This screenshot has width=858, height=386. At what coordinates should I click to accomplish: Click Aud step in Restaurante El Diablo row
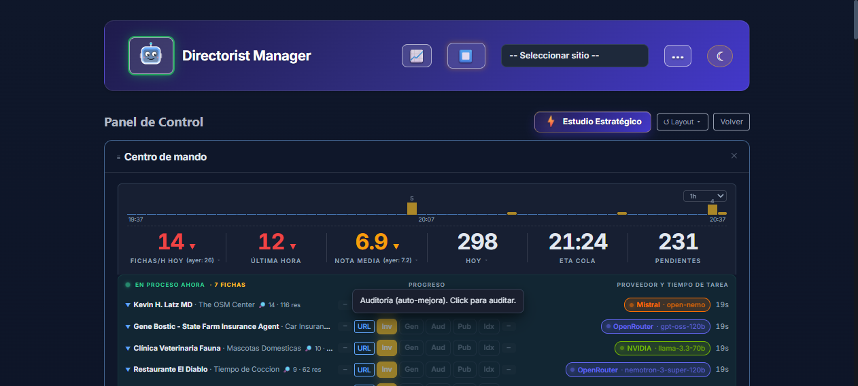click(x=438, y=370)
